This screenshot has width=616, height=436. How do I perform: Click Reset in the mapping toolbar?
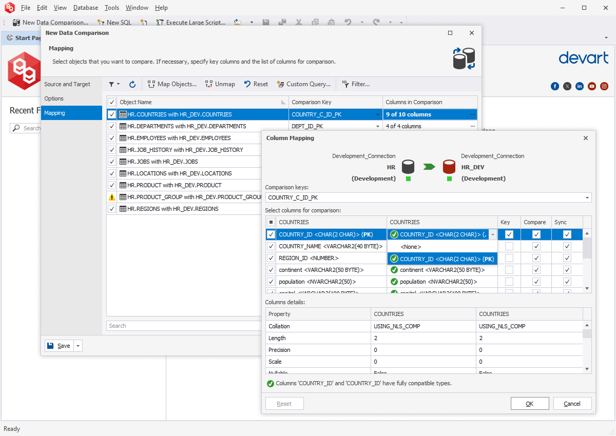tap(256, 84)
